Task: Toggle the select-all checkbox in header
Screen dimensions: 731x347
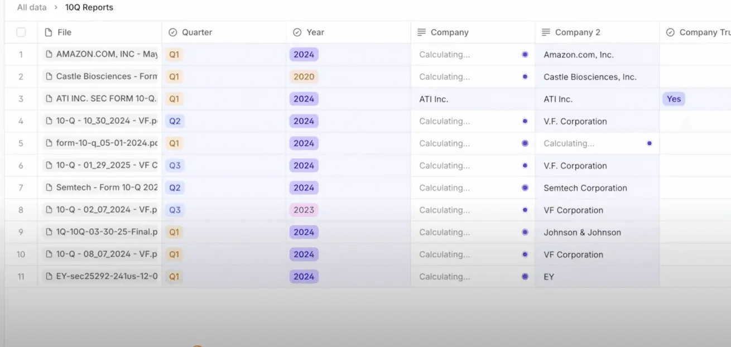Action: [x=21, y=32]
